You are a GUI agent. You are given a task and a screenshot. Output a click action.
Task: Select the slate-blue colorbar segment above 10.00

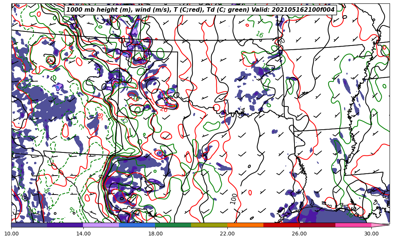coord(29,225)
